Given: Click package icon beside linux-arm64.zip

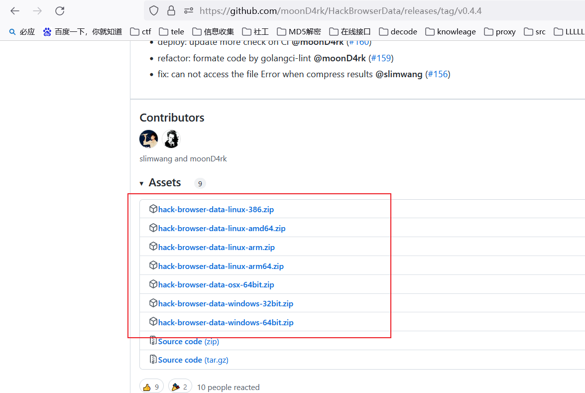Looking at the screenshot, I should pyautogui.click(x=153, y=265).
